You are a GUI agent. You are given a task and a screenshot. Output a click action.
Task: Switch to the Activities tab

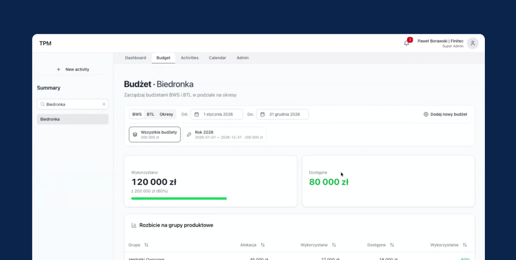pos(190,58)
